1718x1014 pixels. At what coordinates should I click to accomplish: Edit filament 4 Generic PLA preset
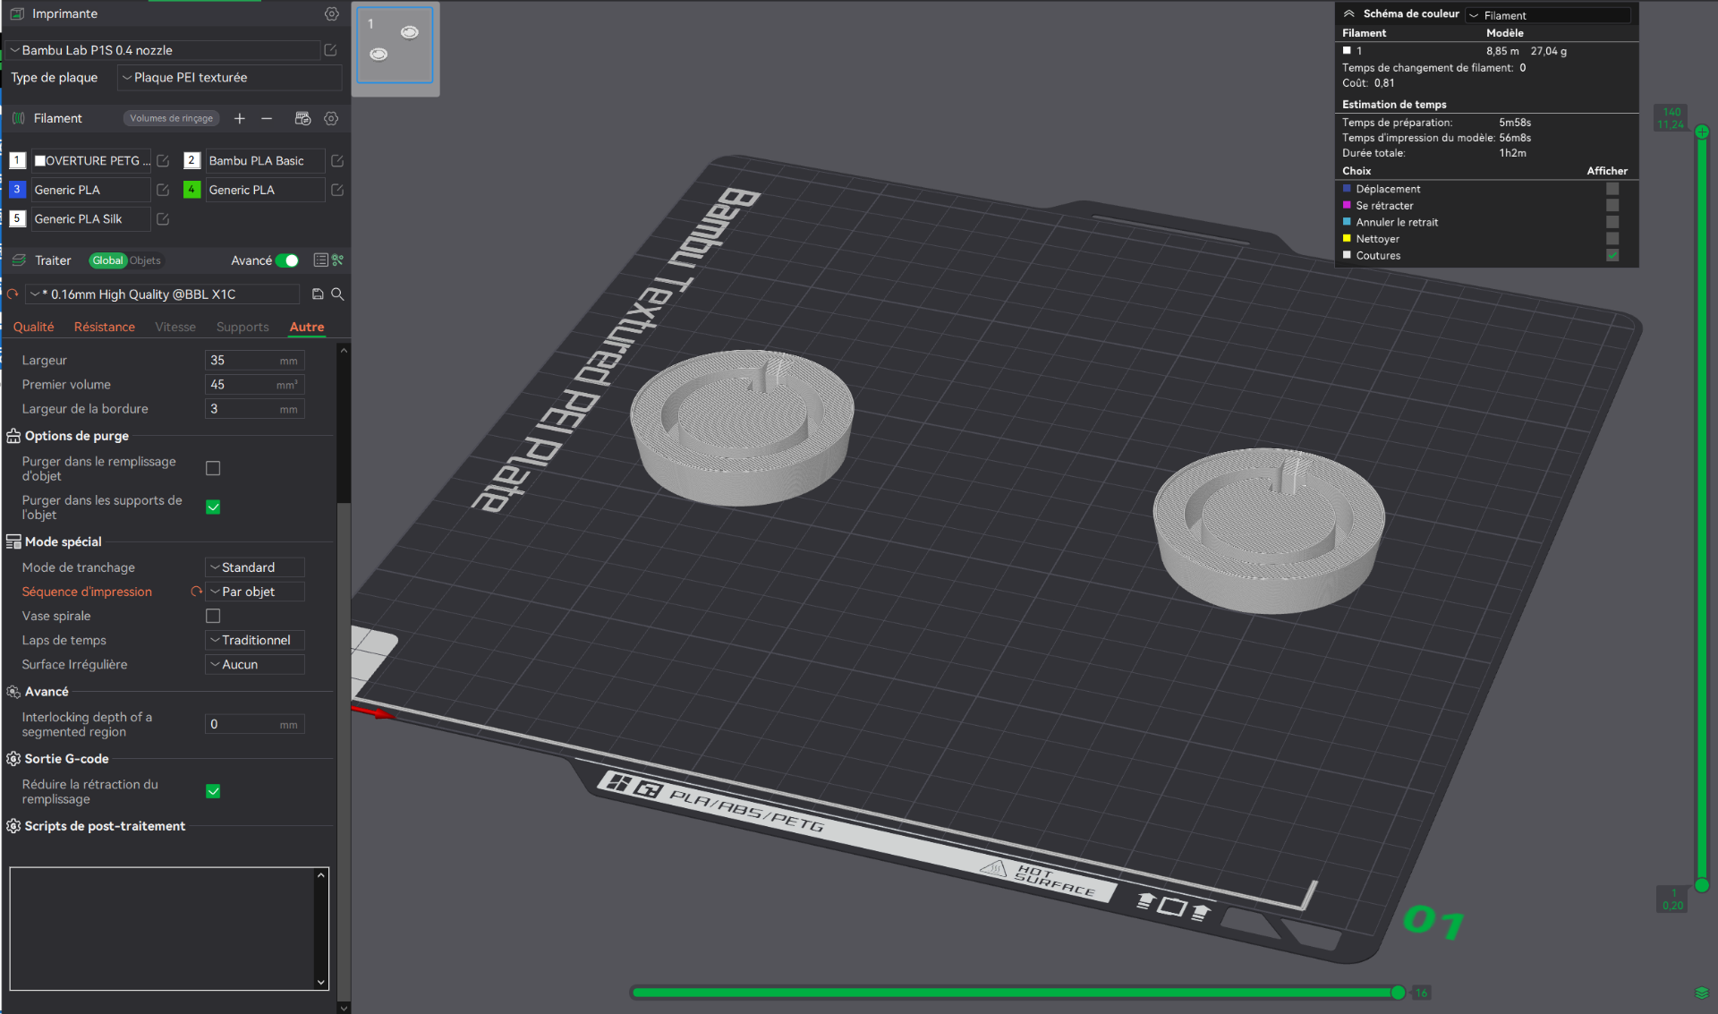coord(337,190)
